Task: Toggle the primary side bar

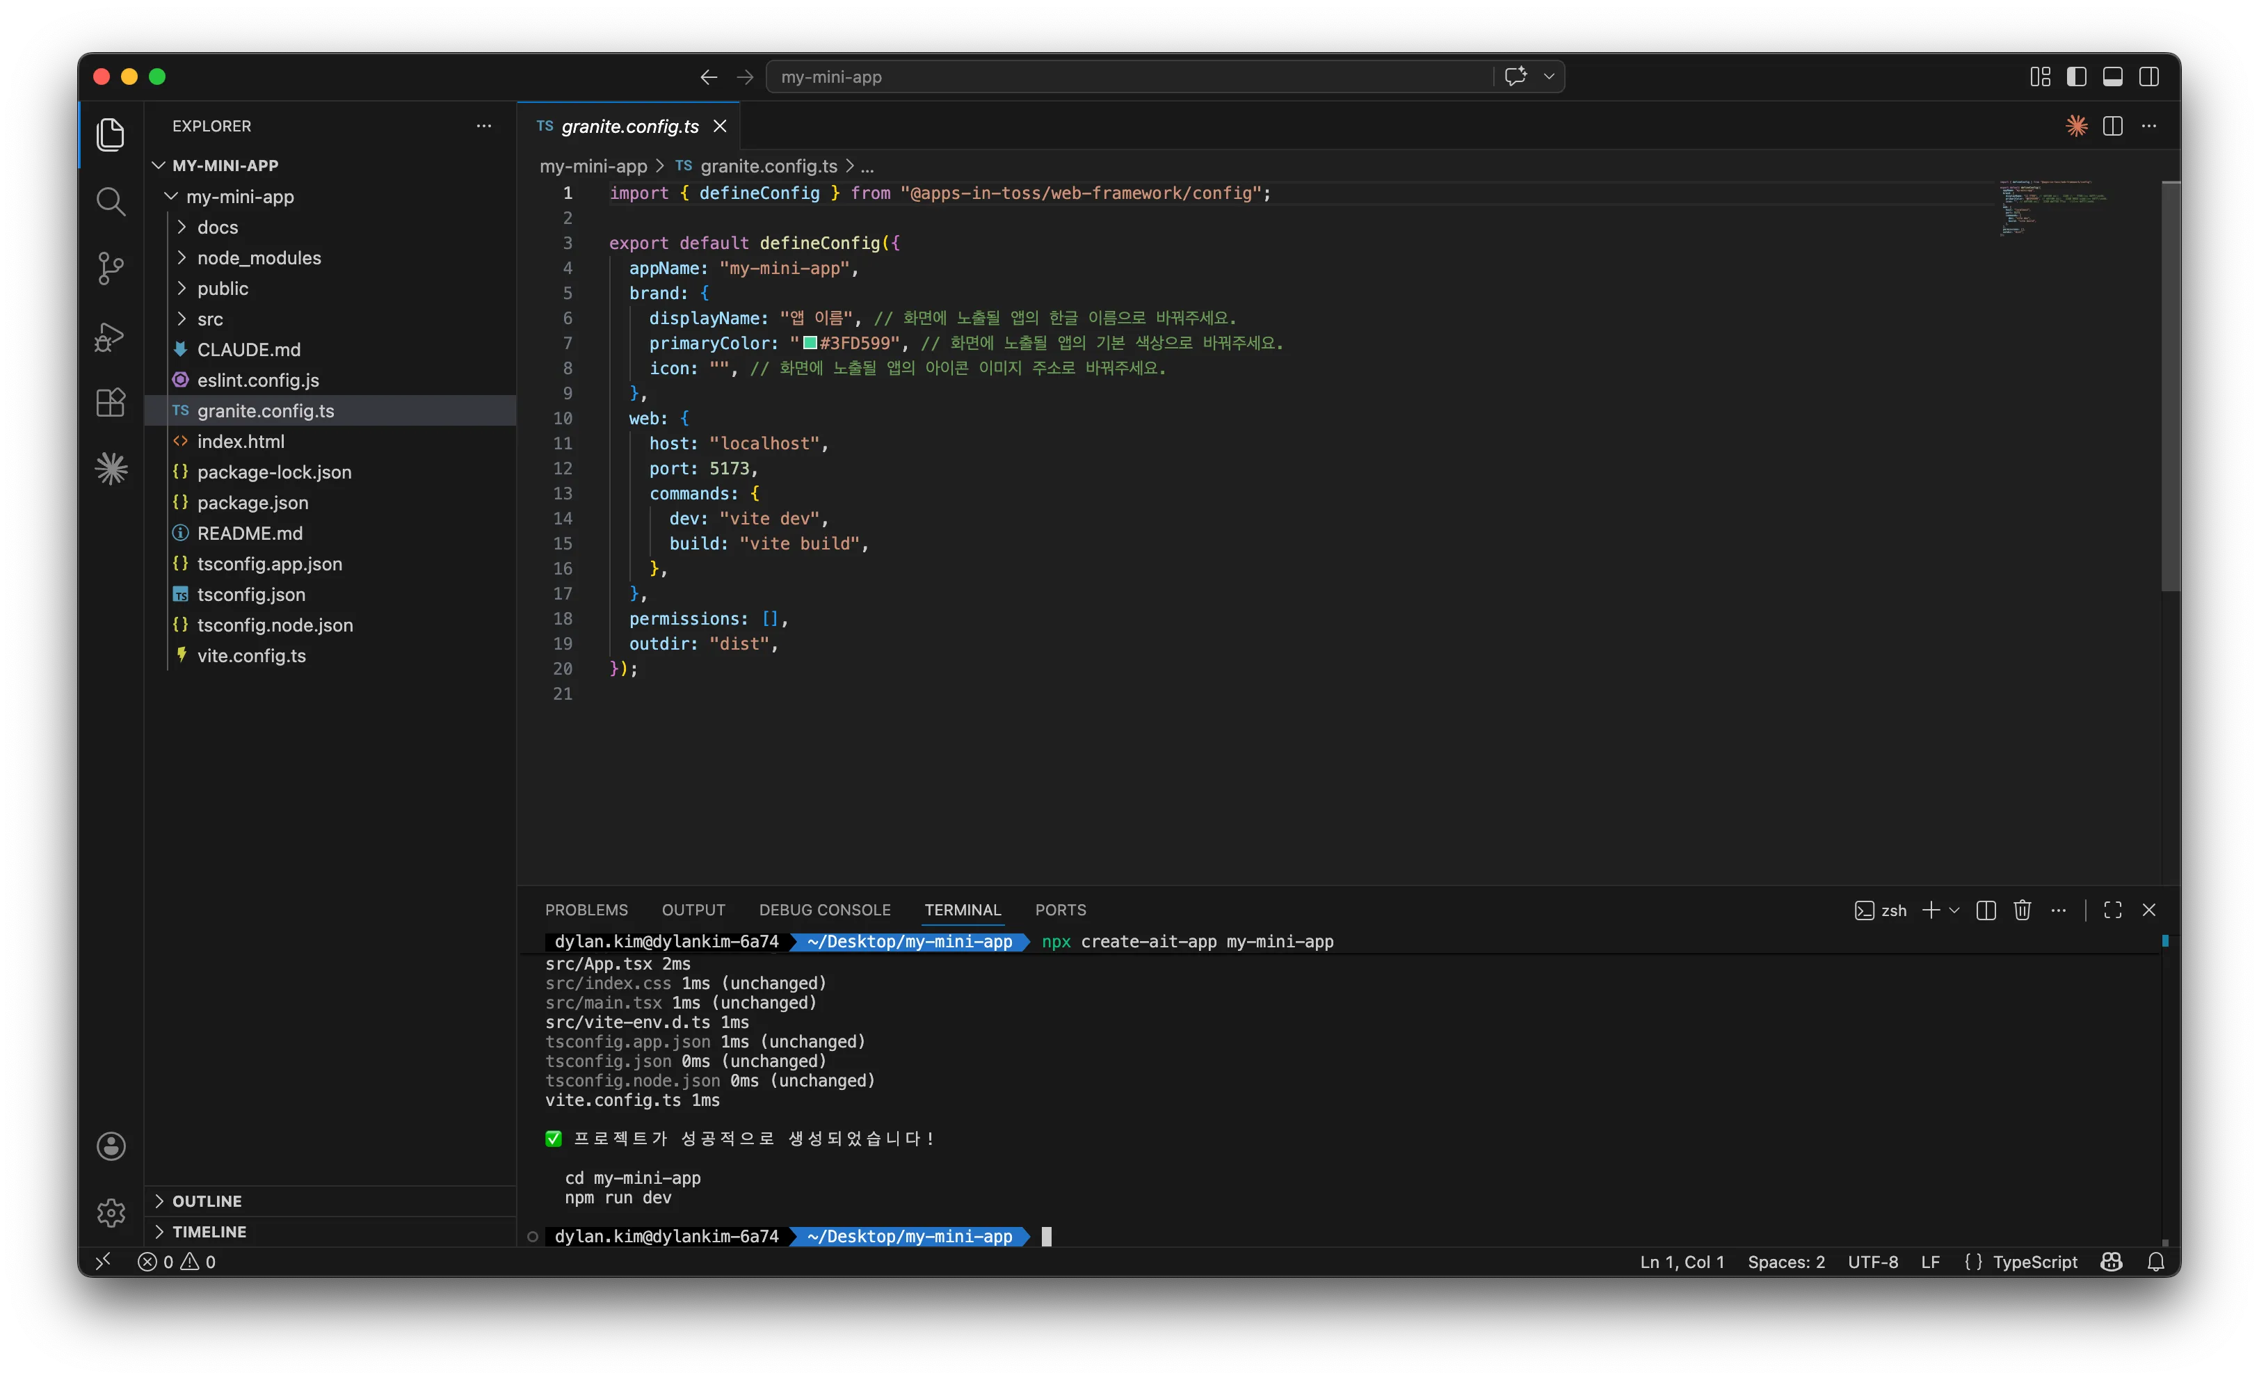Action: 2077,77
